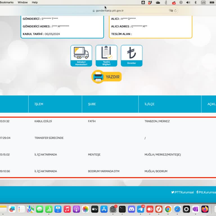Open Reminders in the Dock
Viewport: 216px width, 216px height.
coord(21,209)
